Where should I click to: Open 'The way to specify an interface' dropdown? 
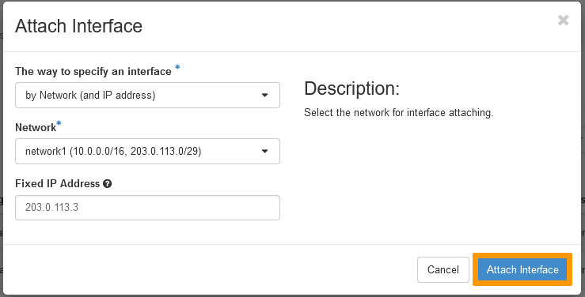(x=147, y=96)
